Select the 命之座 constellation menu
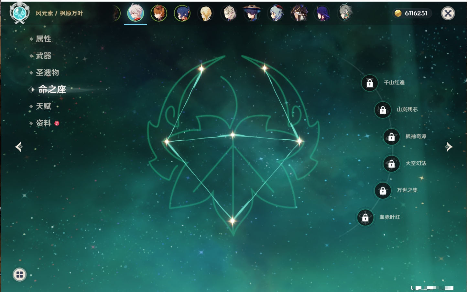467x292 pixels. pyautogui.click(x=52, y=89)
